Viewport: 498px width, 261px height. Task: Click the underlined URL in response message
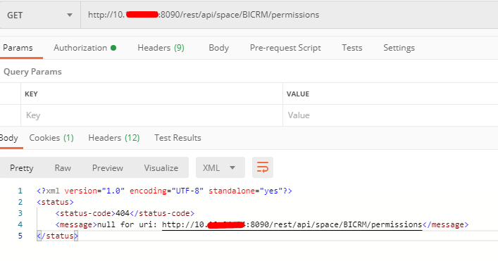[x=292, y=224]
